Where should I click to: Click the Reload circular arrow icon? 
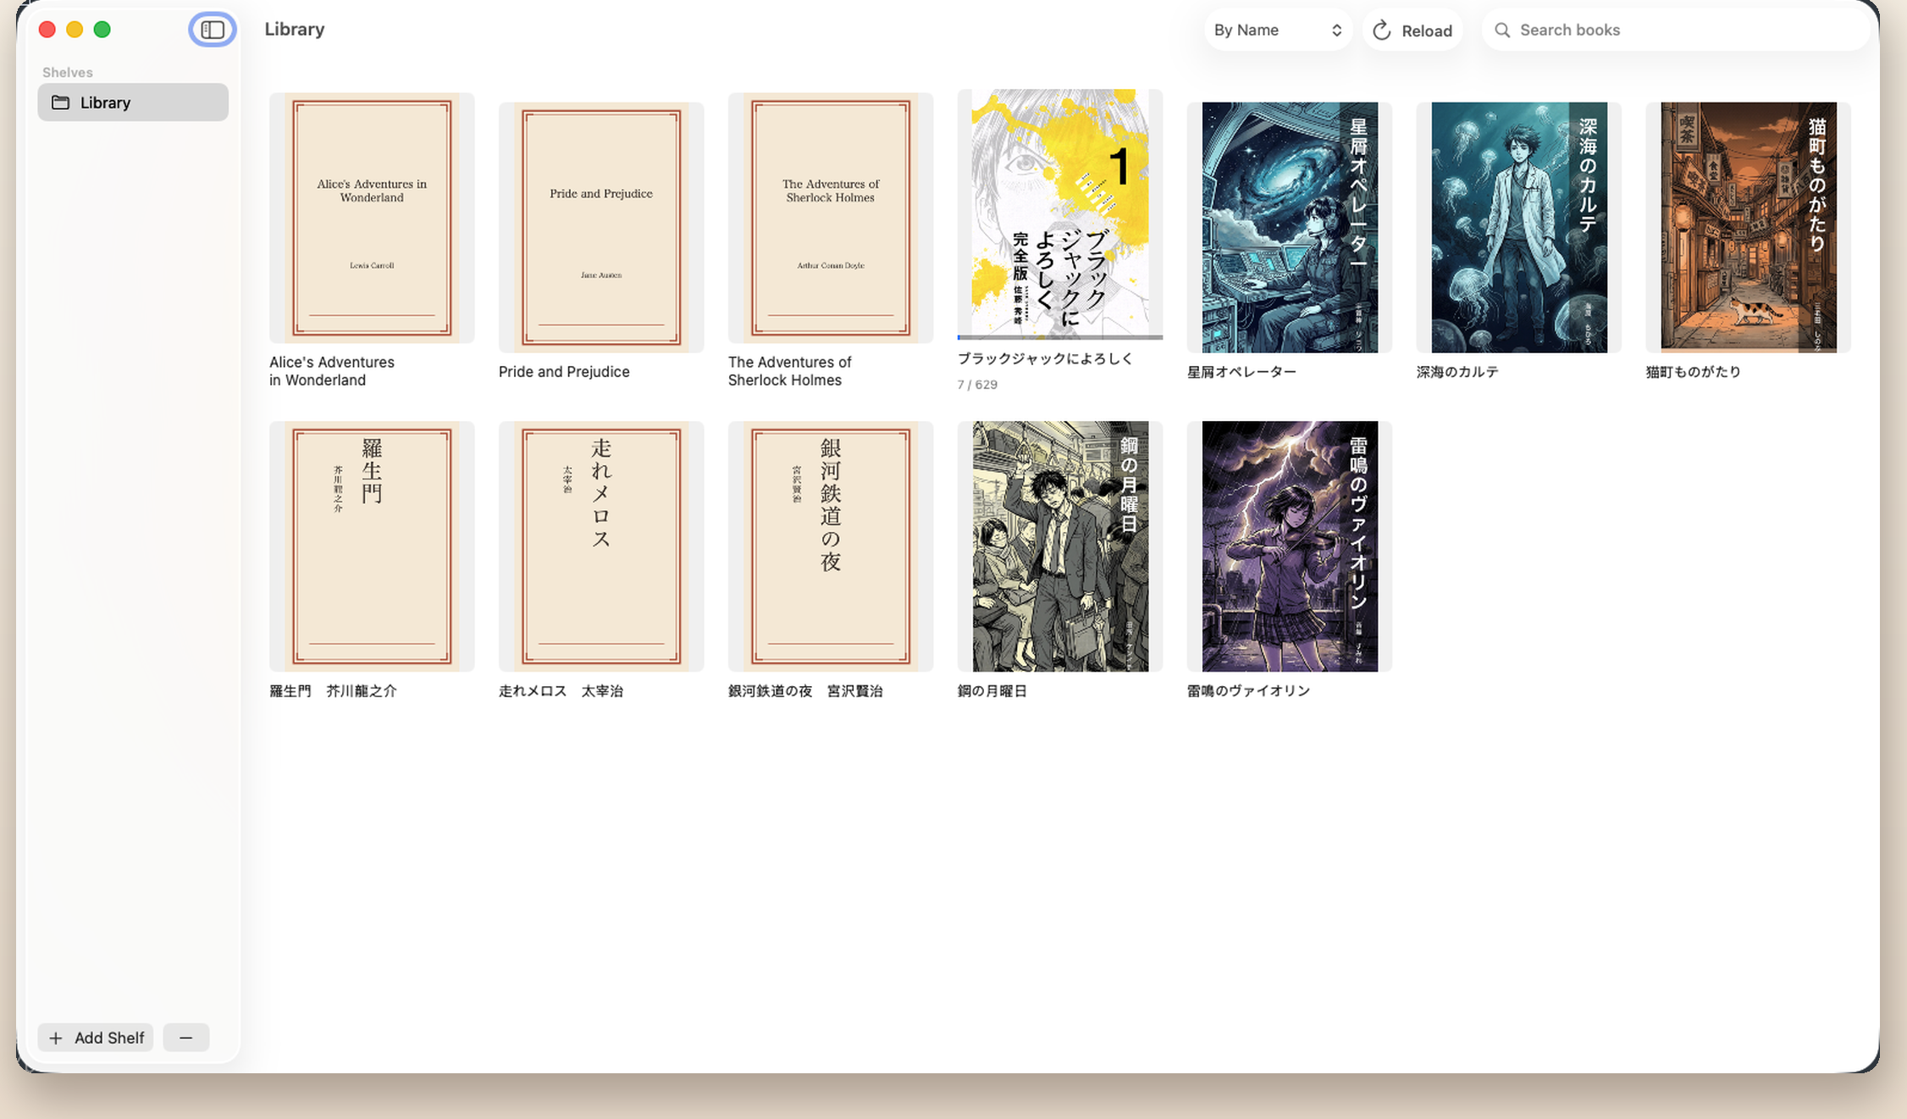[x=1382, y=30]
